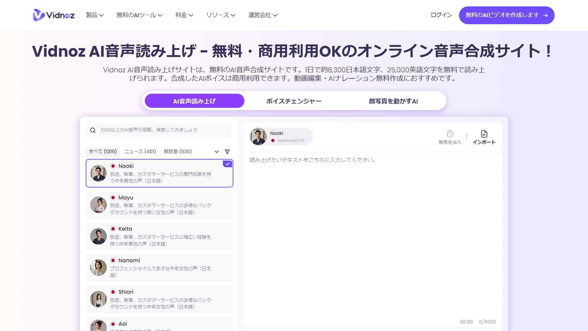Expand the 料金 menu
588x331 pixels.
coord(184,15)
